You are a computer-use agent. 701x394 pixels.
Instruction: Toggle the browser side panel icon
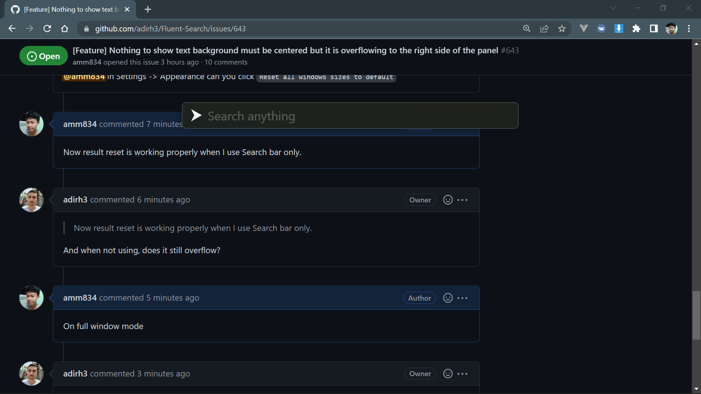(654, 28)
